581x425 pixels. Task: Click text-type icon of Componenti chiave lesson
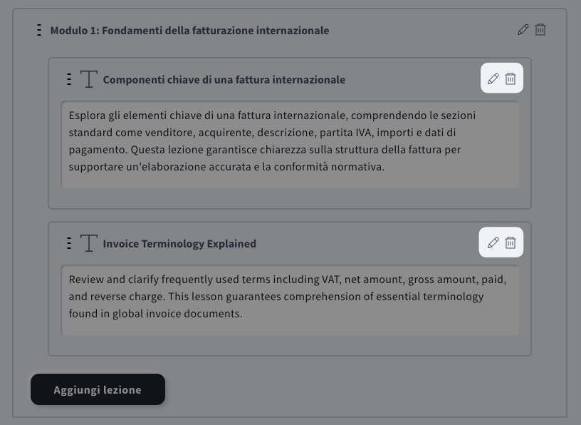tap(88, 79)
